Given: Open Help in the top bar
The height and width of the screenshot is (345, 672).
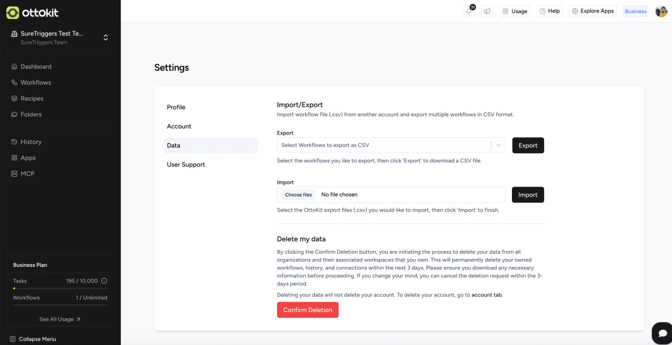Looking at the screenshot, I should coord(549,11).
